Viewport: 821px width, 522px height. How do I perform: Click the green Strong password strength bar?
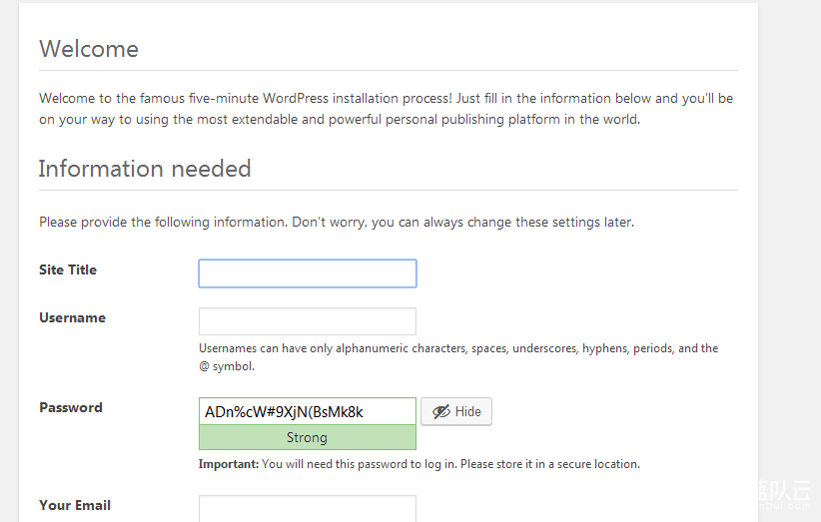tap(307, 437)
